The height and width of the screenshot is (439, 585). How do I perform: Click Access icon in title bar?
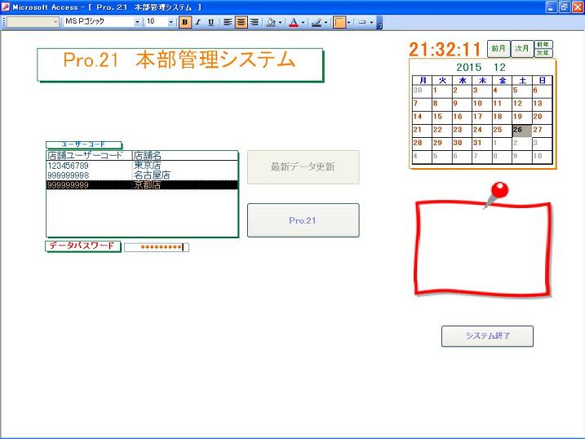click(x=6, y=7)
